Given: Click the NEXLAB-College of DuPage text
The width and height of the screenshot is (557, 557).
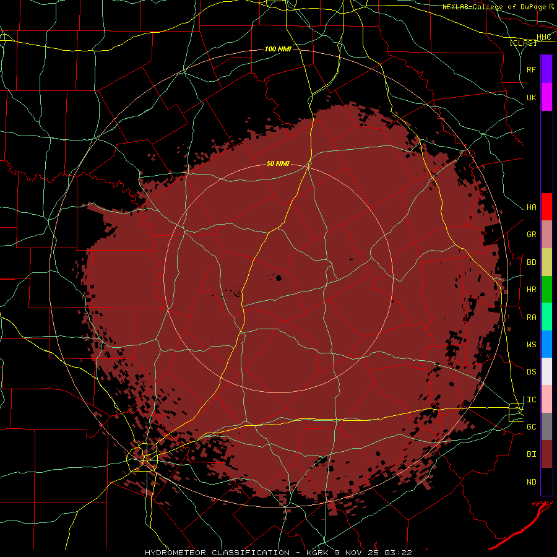Looking at the screenshot, I should point(495,7).
